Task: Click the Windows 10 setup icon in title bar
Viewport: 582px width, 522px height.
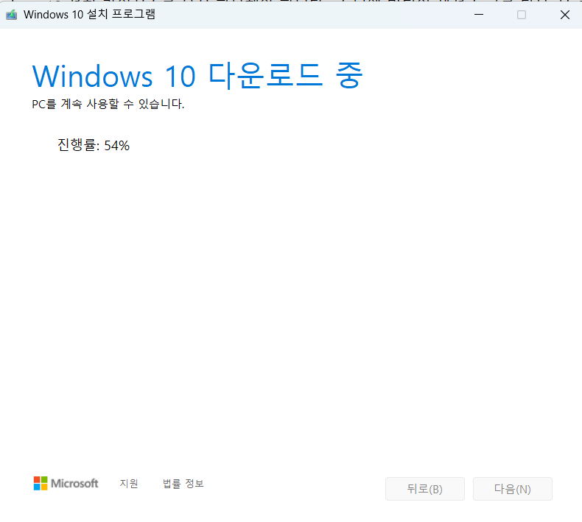Action: coord(12,15)
